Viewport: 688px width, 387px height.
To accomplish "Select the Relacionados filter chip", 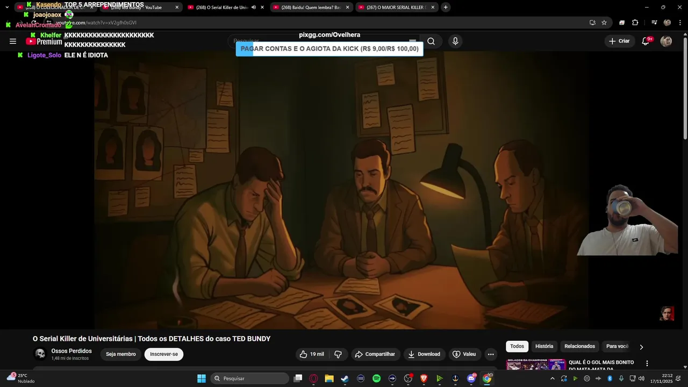I will [579, 346].
